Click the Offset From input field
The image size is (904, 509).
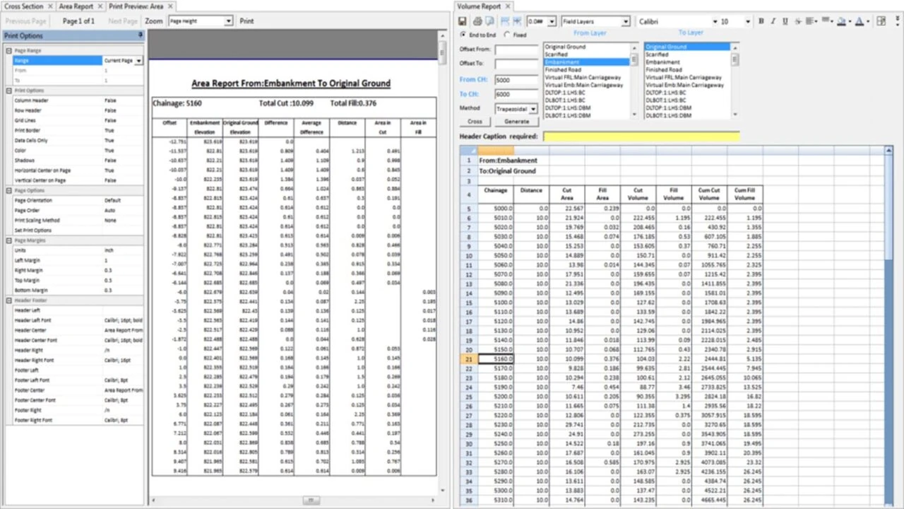[516, 49]
